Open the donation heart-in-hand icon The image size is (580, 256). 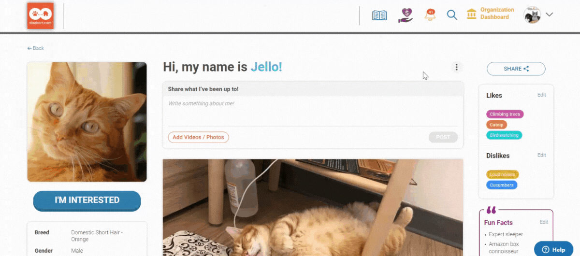(406, 15)
